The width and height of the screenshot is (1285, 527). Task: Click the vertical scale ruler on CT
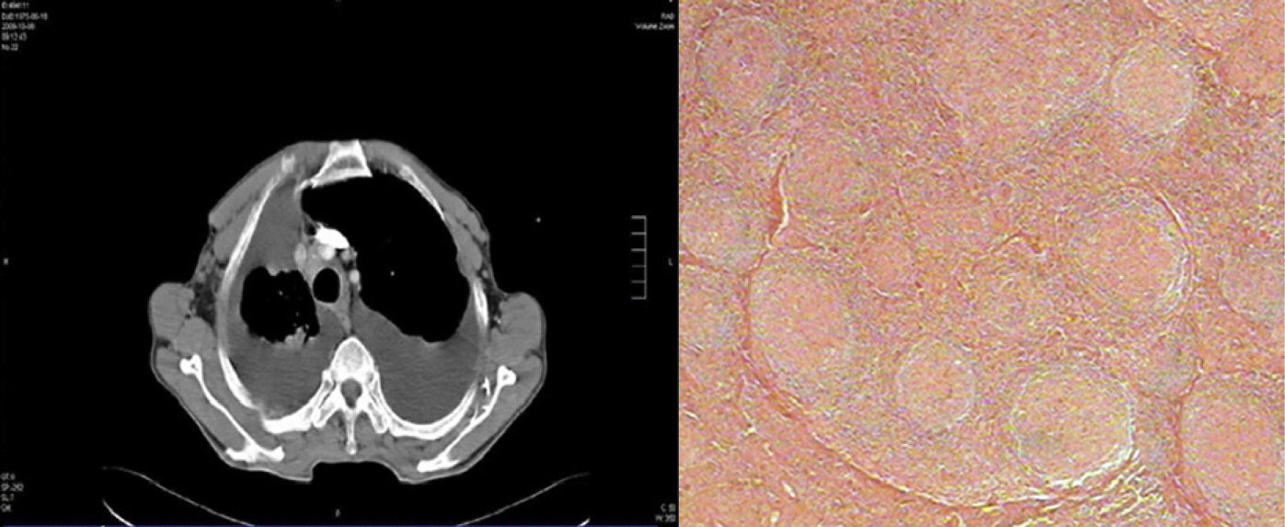pyautogui.click(x=639, y=257)
